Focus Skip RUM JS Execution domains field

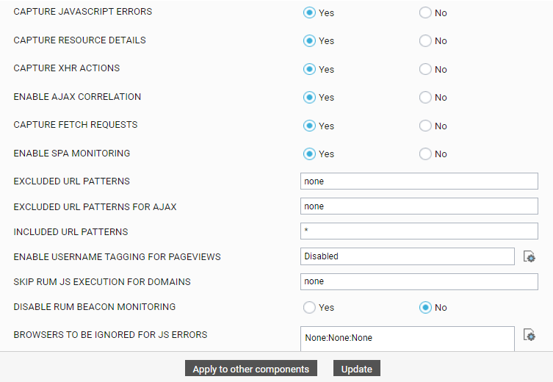click(x=419, y=281)
